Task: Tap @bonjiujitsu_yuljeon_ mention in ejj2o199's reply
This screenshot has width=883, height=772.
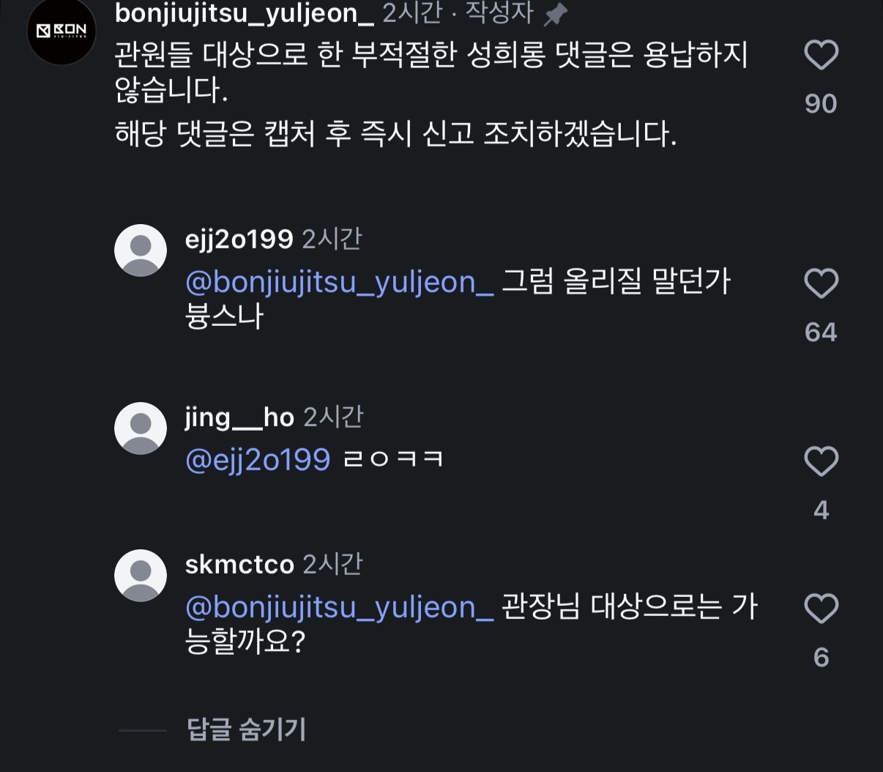Action: (339, 282)
